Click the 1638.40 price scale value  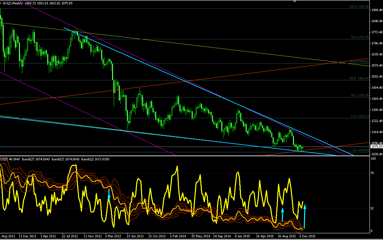(x=377, y=54)
